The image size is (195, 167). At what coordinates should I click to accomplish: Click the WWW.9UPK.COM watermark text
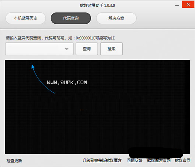coord(67,82)
